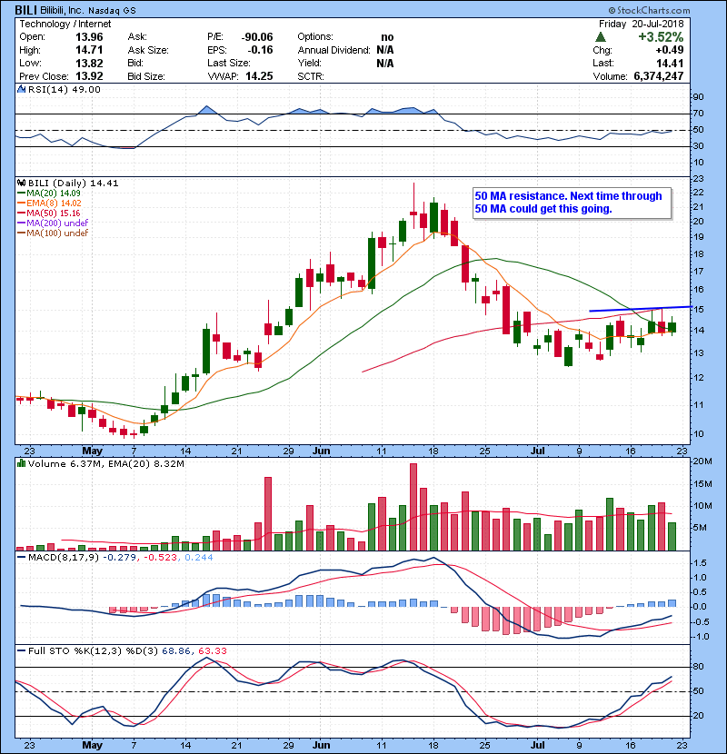This screenshot has width=727, height=754.
Task: Click the date Friday 20-Jul-2018
Action: click(x=642, y=24)
